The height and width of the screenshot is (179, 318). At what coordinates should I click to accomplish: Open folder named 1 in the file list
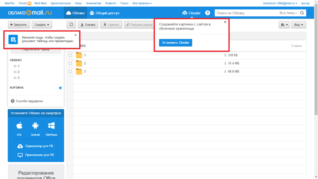[x=85, y=55]
